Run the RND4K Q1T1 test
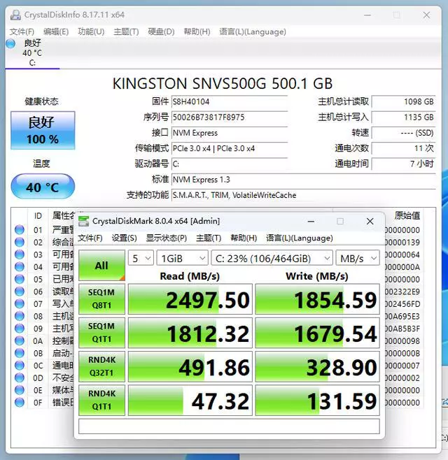The width and height of the screenshot is (448, 460). (x=101, y=400)
